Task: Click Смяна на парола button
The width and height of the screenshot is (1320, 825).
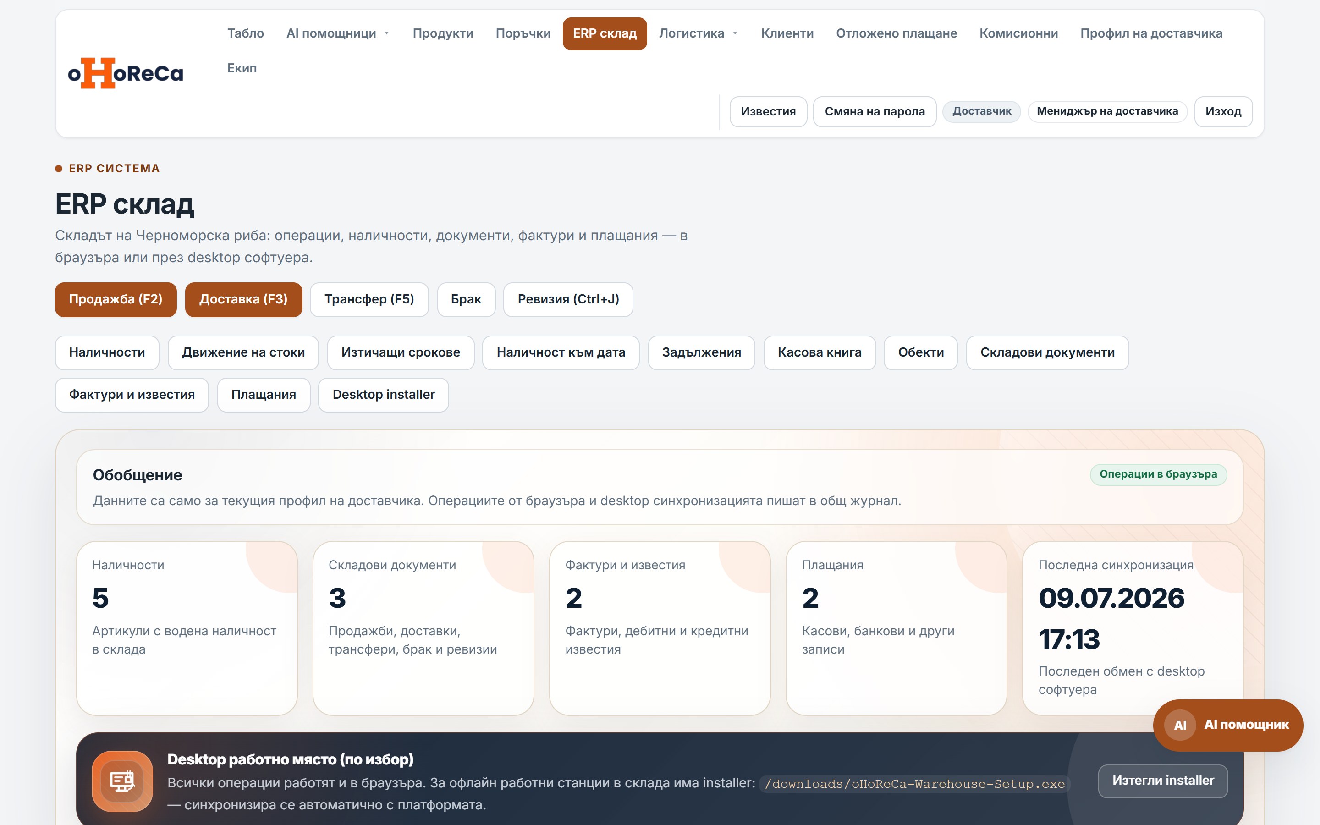Action: coord(874,111)
